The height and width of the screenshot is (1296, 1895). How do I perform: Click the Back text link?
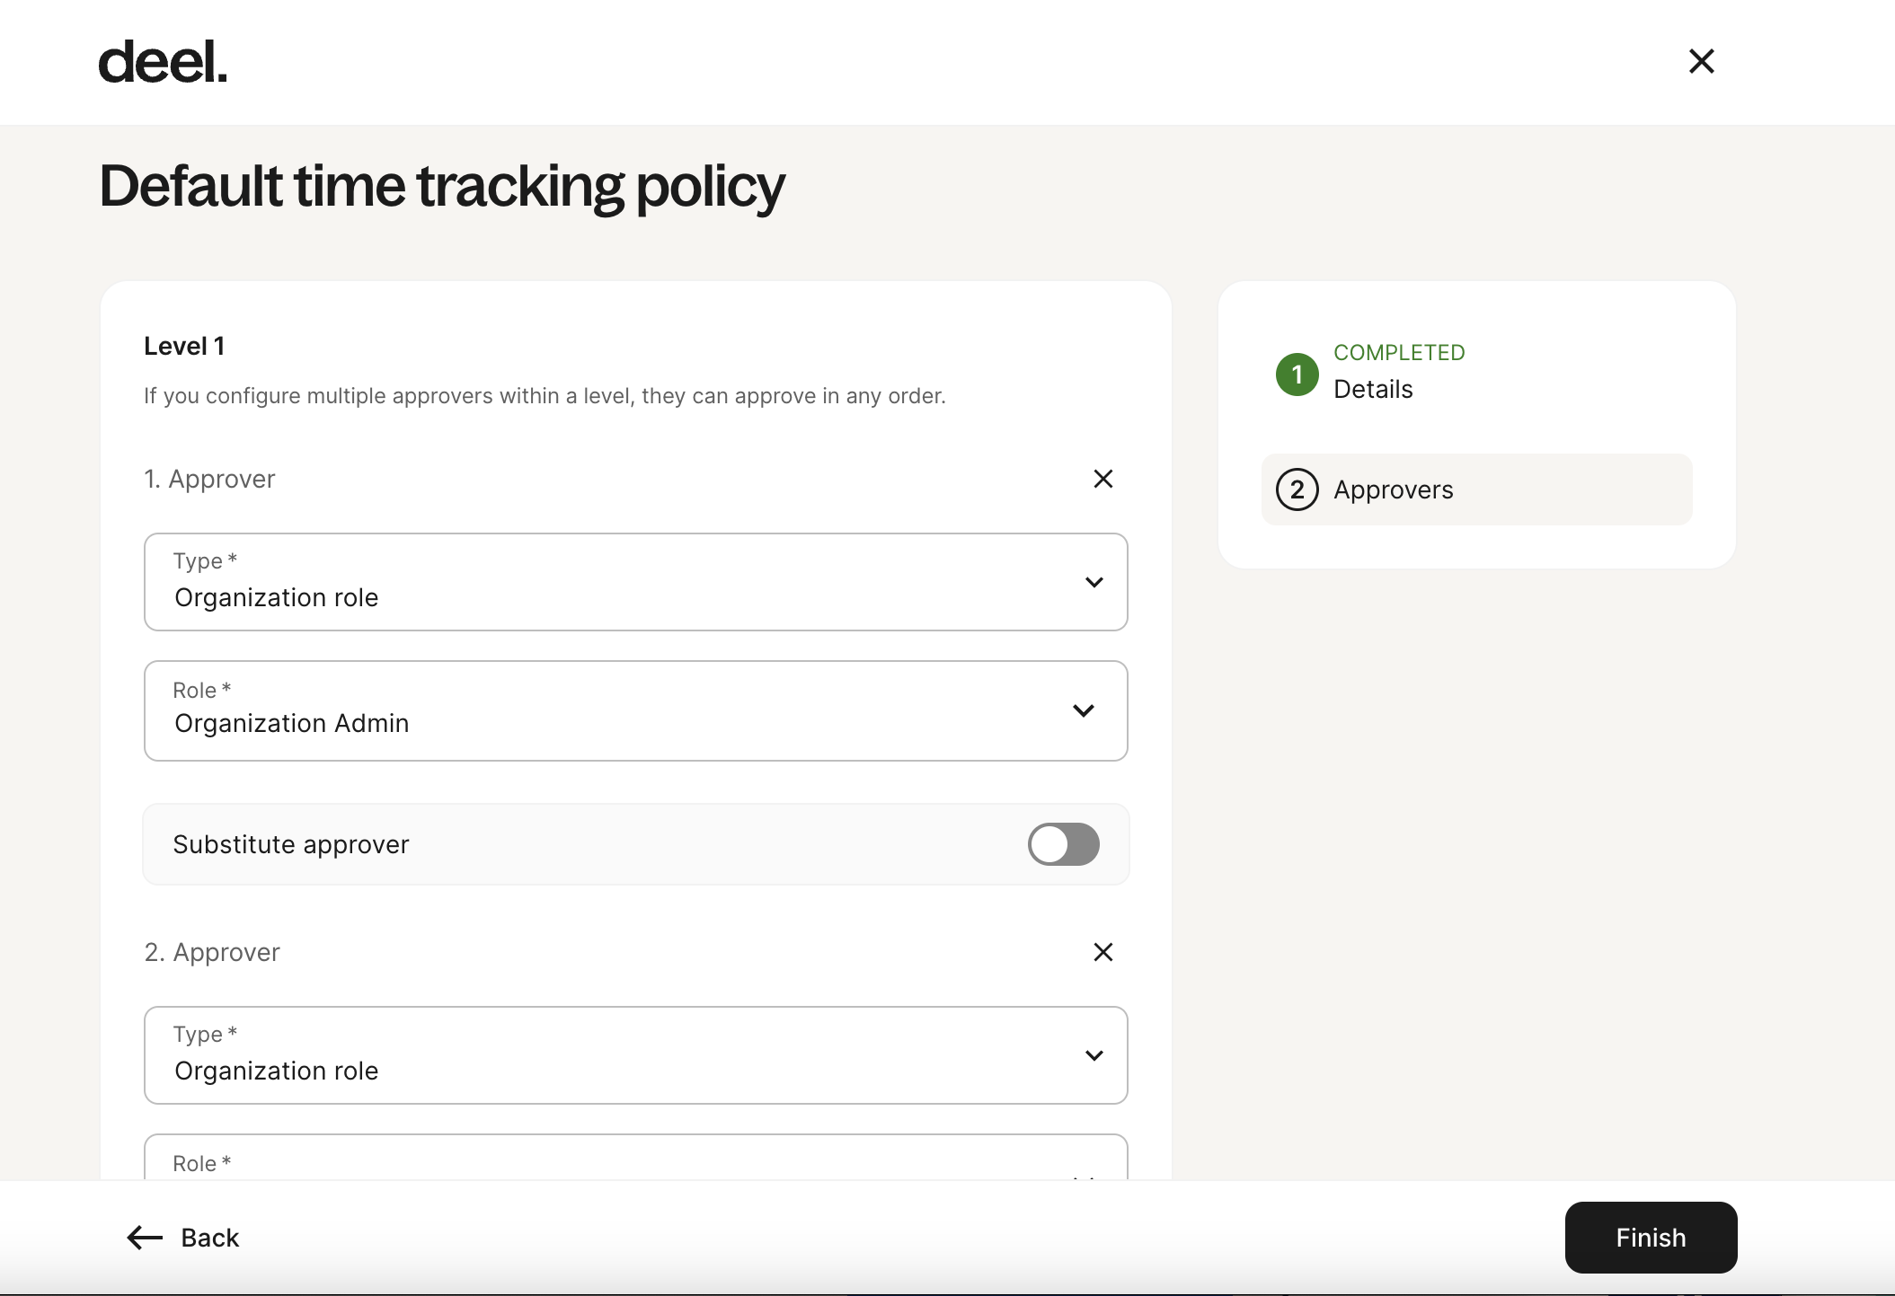(210, 1238)
